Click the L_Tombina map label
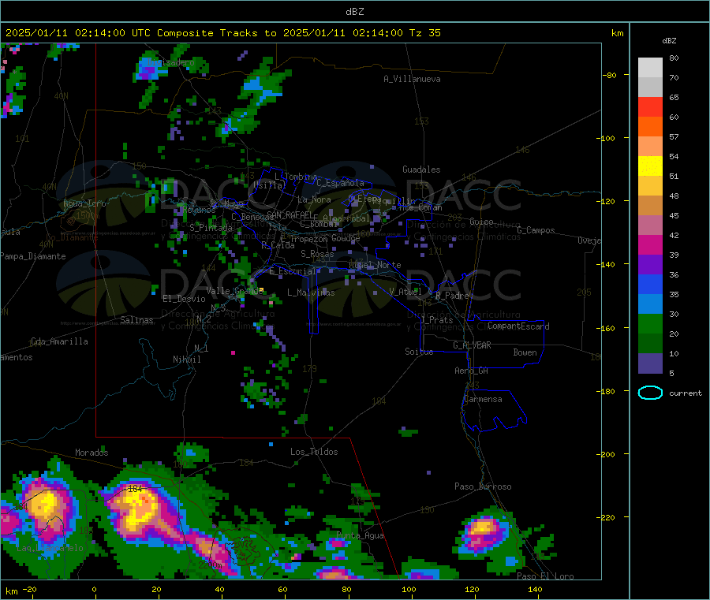The width and height of the screenshot is (710, 600). pyautogui.click(x=296, y=177)
